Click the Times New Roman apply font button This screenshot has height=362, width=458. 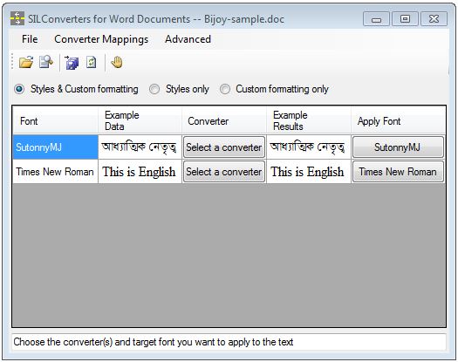point(398,172)
